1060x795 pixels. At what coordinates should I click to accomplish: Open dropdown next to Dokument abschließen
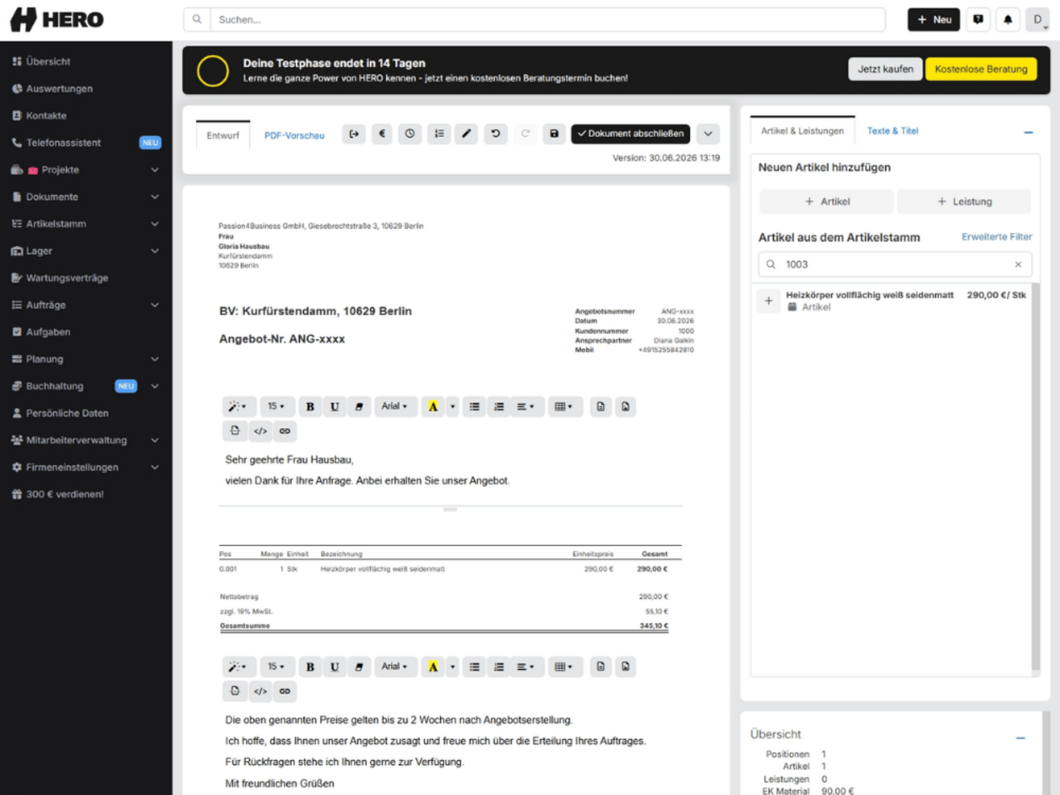(707, 133)
